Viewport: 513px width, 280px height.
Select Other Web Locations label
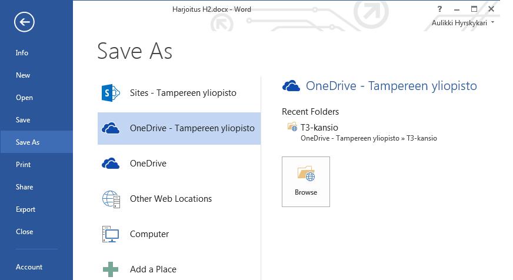click(x=171, y=199)
